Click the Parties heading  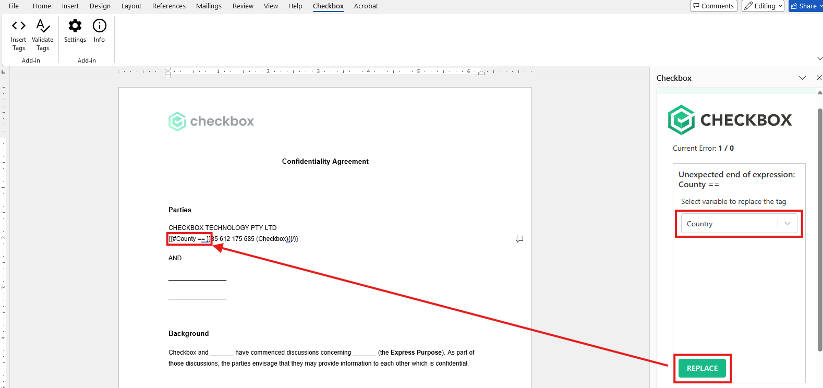pos(180,210)
